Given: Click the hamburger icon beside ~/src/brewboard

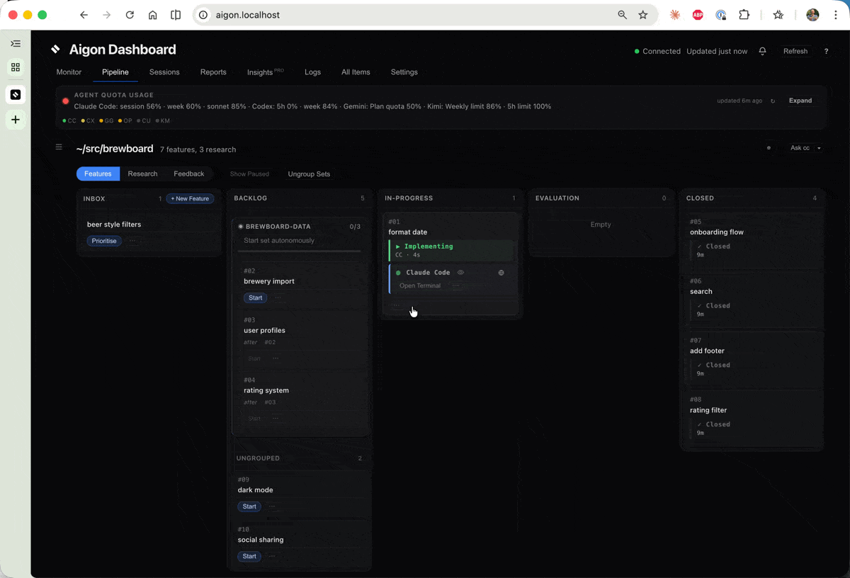Looking at the screenshot, I should (x=59, y=147).
